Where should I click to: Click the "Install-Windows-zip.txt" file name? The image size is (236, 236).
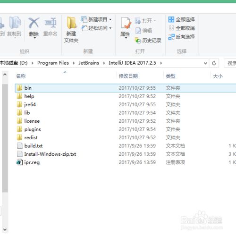tap(50, 154)
